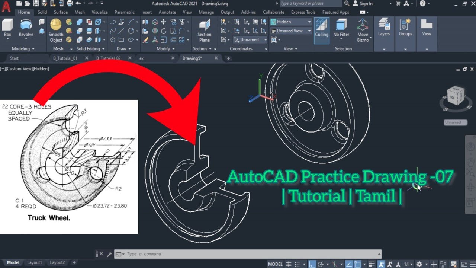Click the Solid Union tool

[80, 22]
